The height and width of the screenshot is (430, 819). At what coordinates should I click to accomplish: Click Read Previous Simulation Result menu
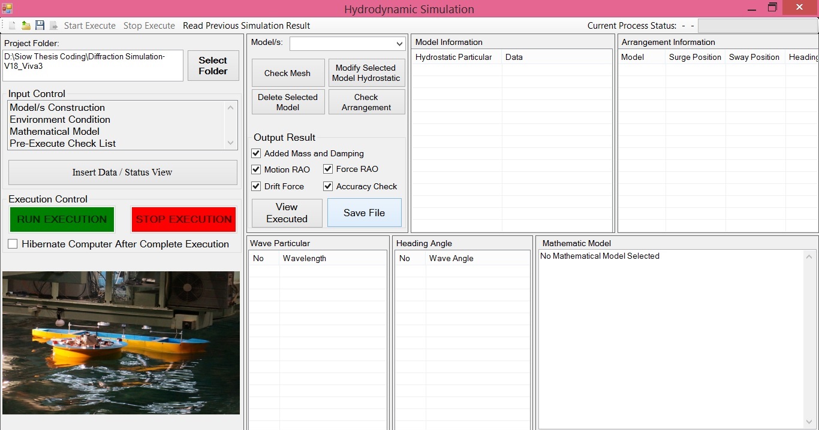point(246,26)
